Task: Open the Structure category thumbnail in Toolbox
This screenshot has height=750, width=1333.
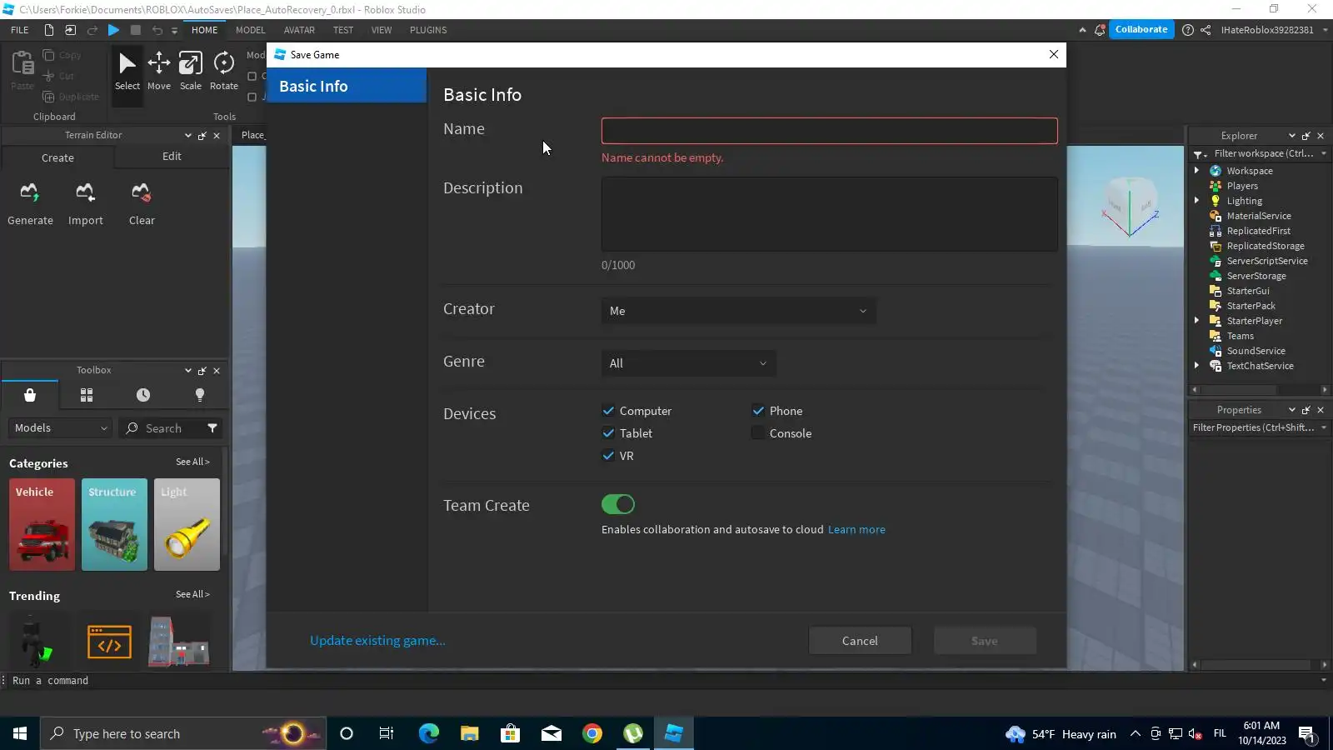Action: click(114, 524)
